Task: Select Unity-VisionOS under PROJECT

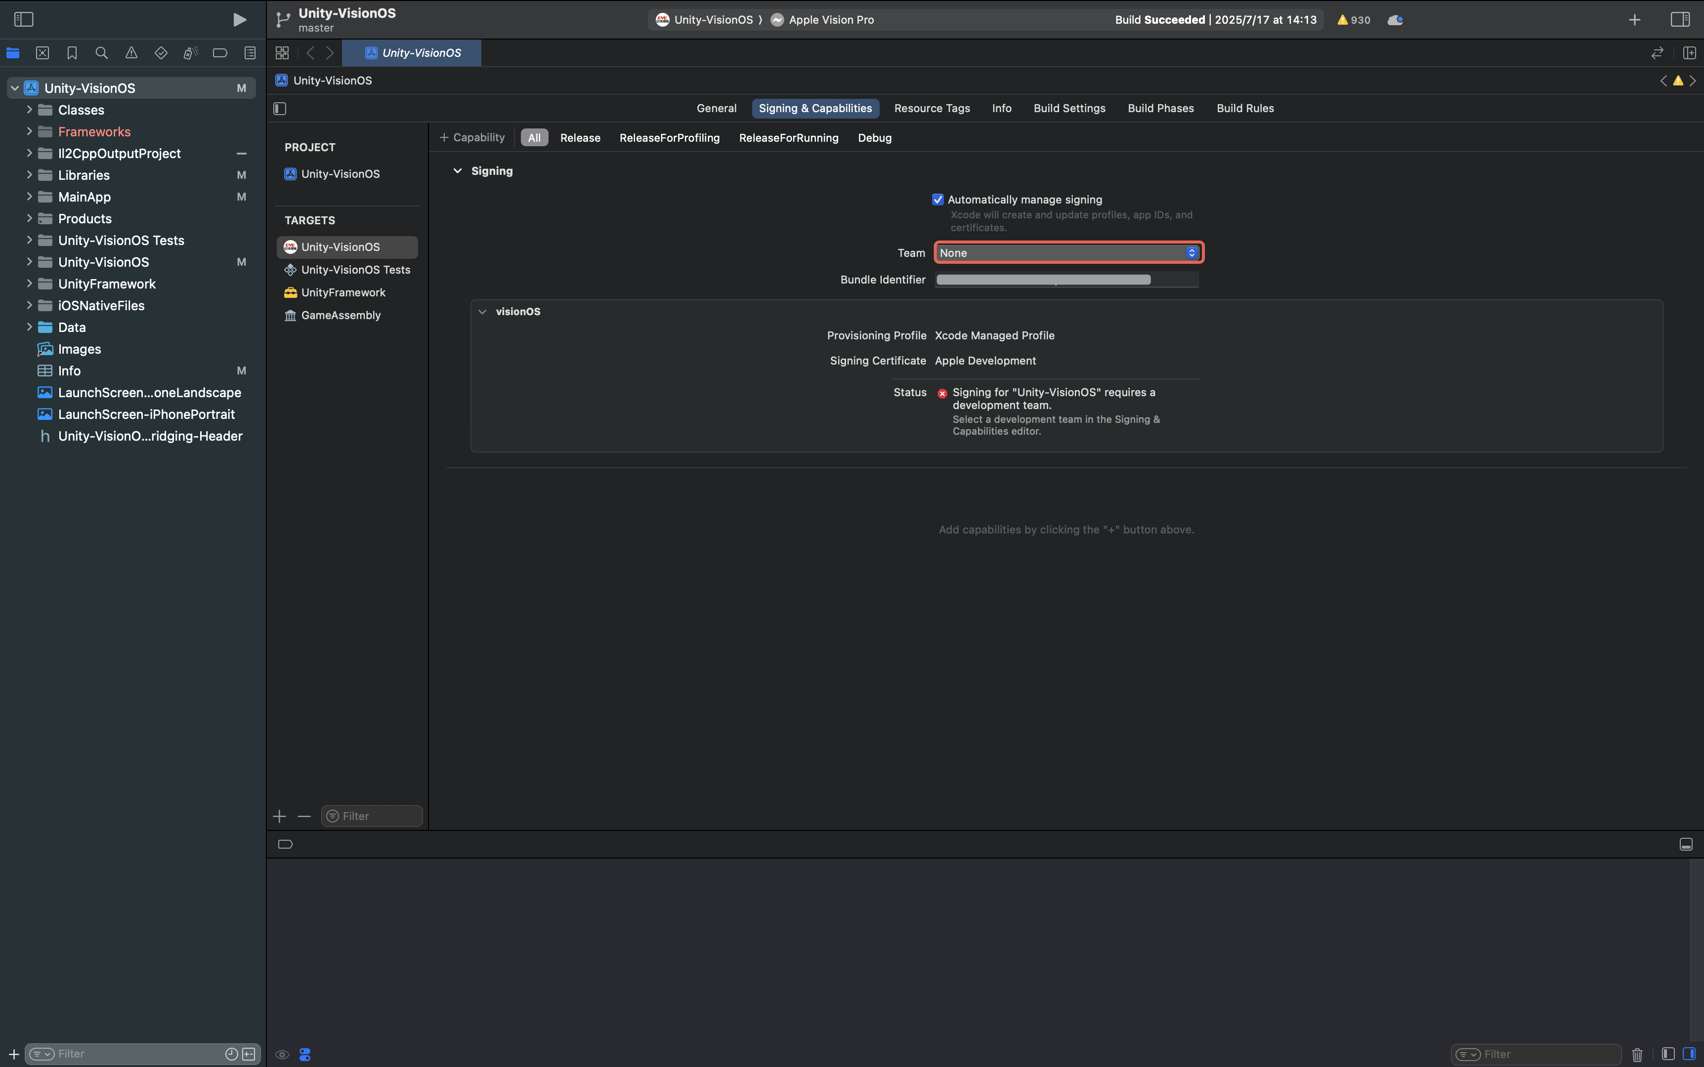Action: click(x=347, y=173)
